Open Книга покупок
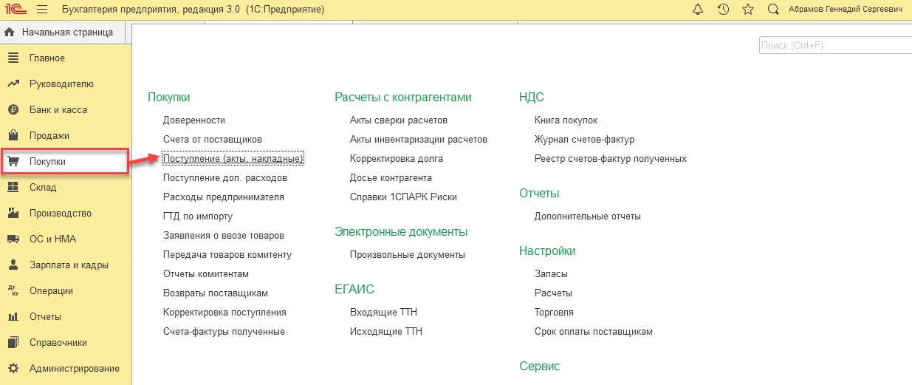This screenshot has width=912, height=385. point(566,120)
